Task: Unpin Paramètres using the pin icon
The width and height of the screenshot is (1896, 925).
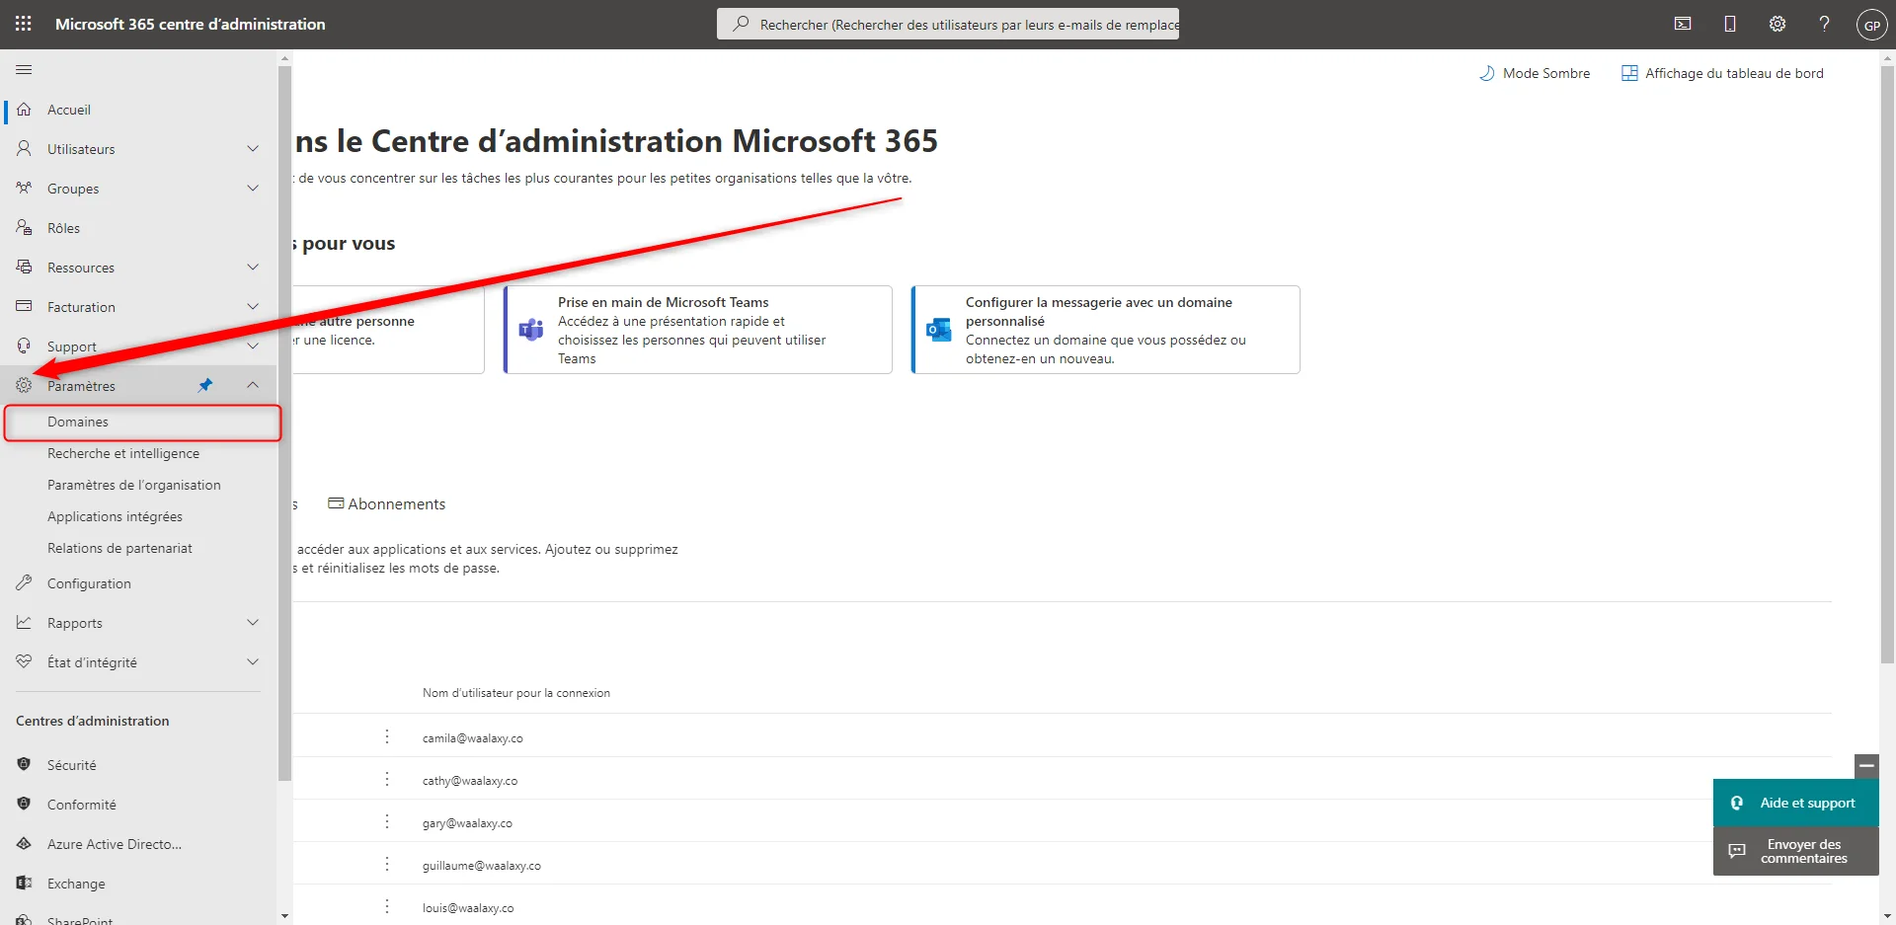Action: 205,385
